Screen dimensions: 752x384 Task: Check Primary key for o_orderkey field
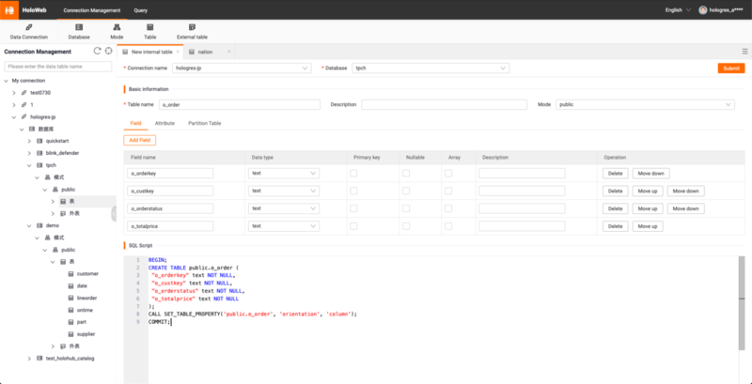[x=353, y=174]
